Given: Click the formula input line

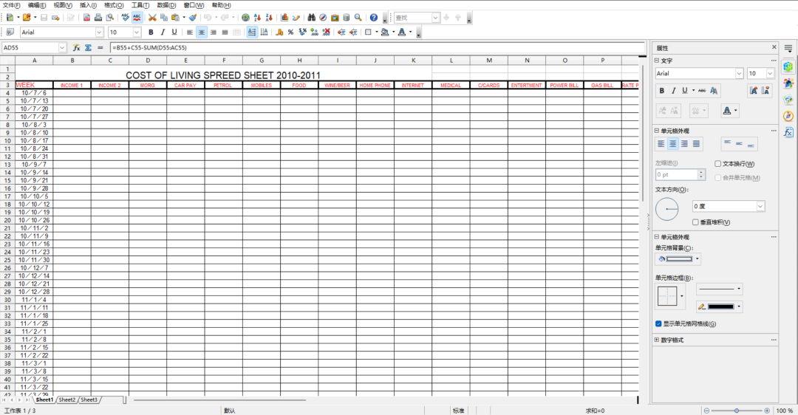Looking at the screenshot, I should click(x=377, y=48).
